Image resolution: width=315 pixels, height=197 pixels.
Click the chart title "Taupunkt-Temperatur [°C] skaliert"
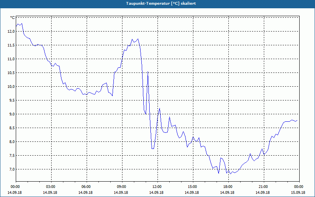point(161,4)
